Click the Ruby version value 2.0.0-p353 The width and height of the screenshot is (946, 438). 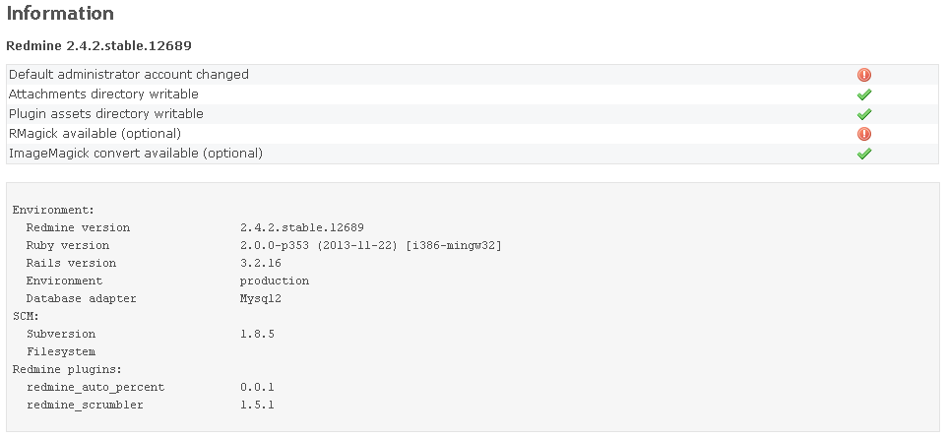(x=370, y=245)
